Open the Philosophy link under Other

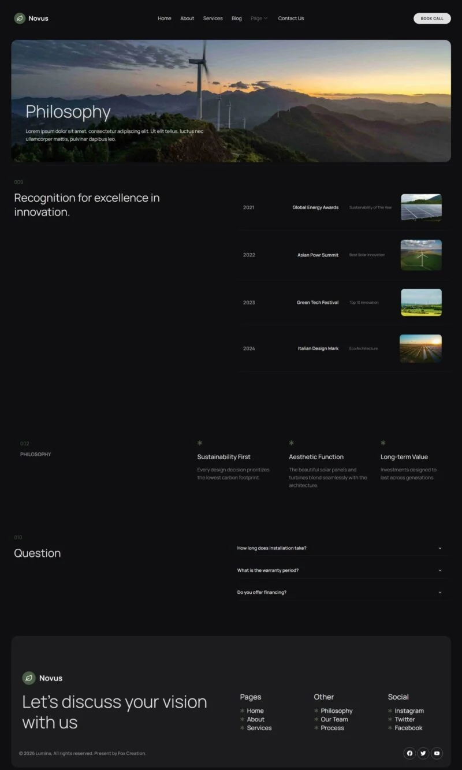coord(337,711)
